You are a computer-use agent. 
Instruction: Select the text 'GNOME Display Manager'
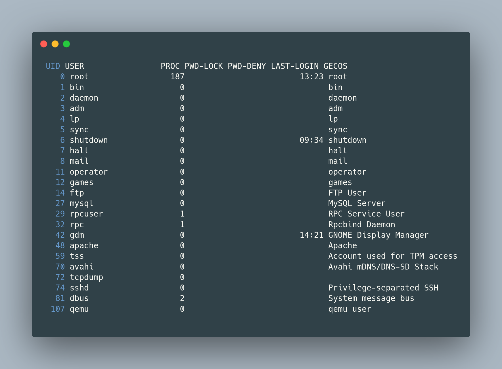378,235
